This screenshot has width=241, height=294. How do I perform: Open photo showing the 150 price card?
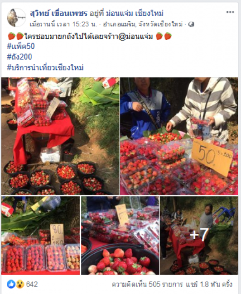tap(41, 236)
